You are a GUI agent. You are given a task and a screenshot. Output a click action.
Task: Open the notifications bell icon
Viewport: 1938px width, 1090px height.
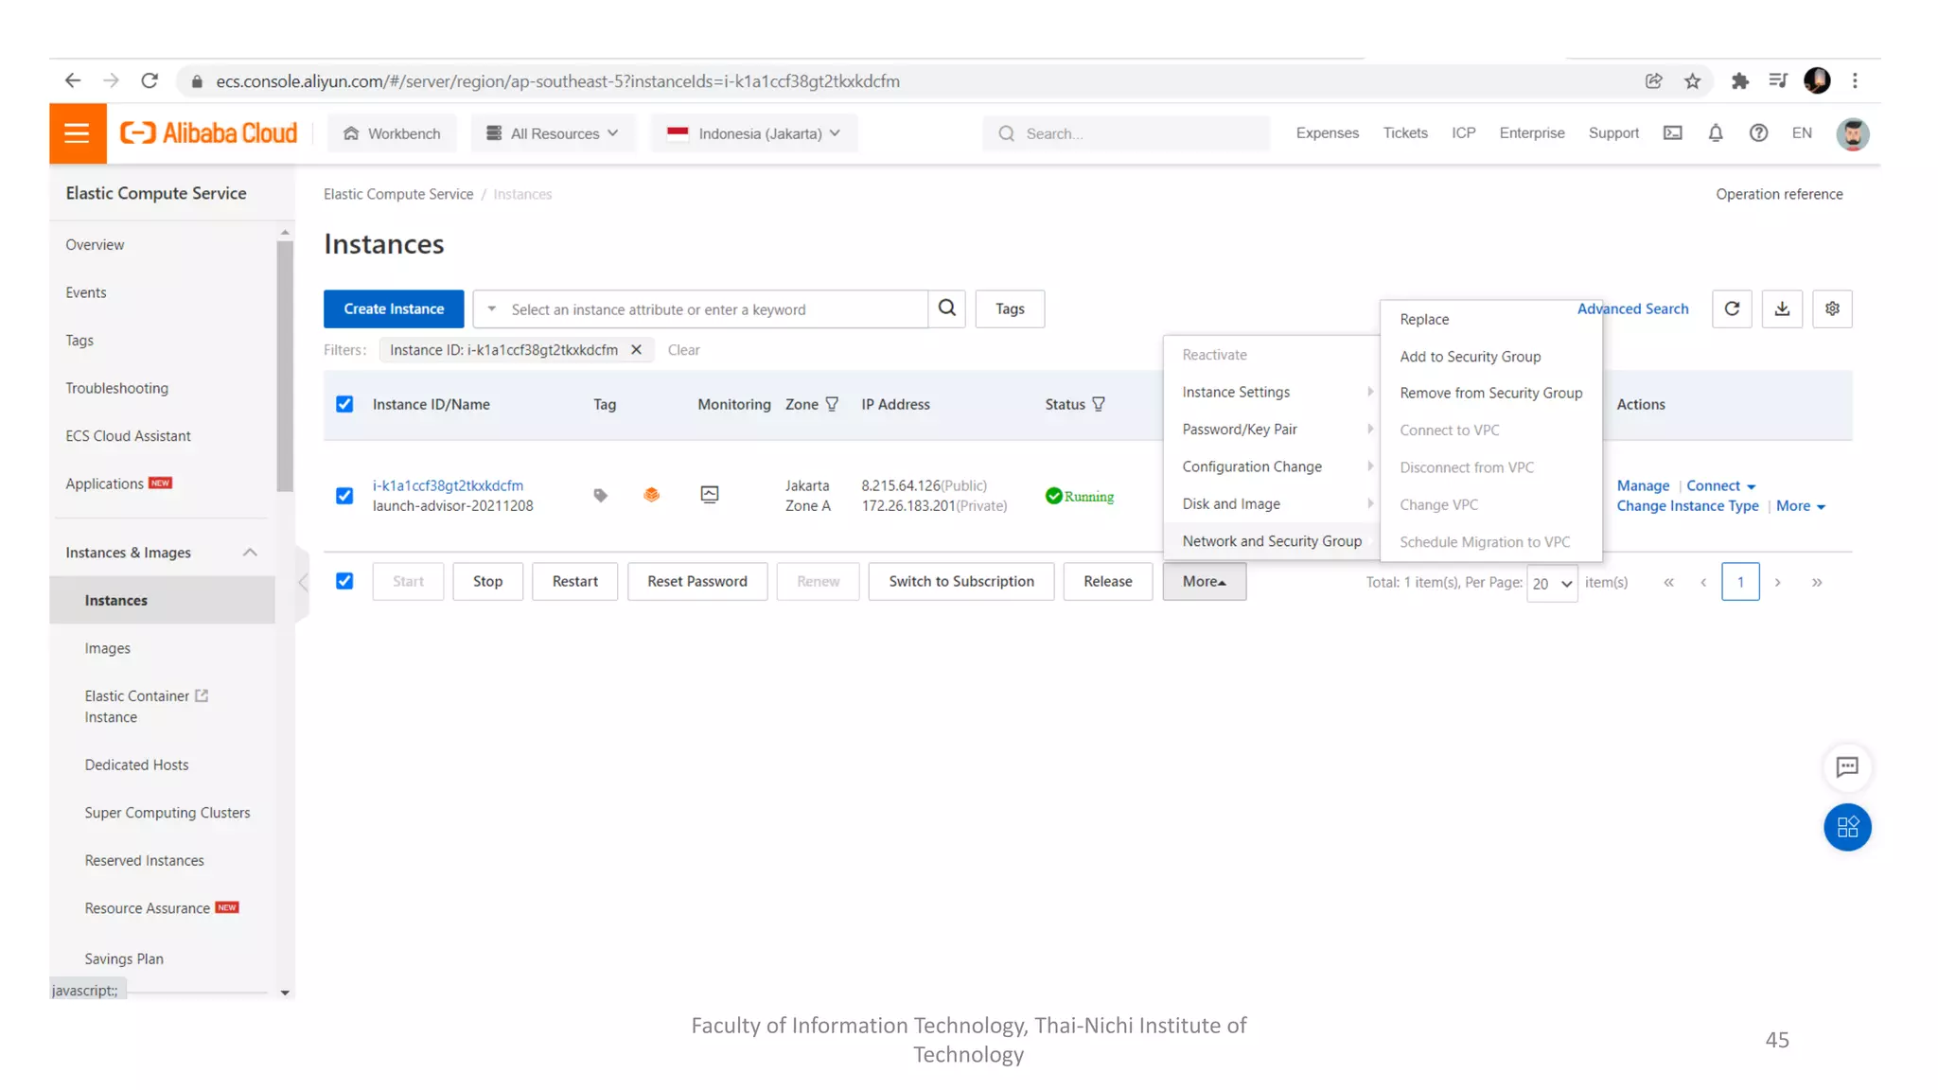tap(1715, 133)
